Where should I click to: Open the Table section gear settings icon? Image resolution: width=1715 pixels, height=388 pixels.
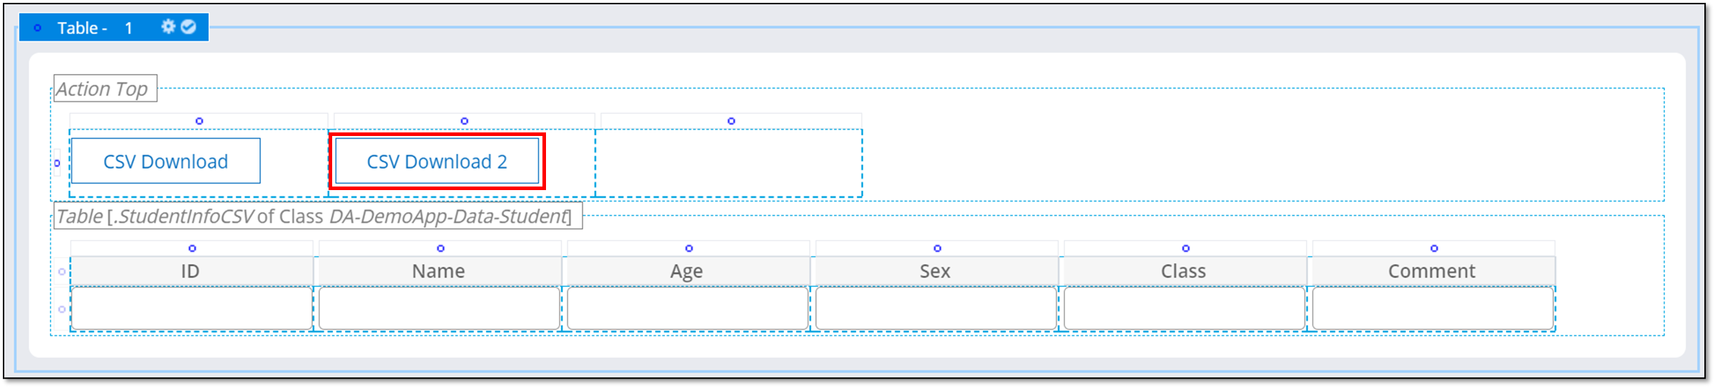point(168,27)
